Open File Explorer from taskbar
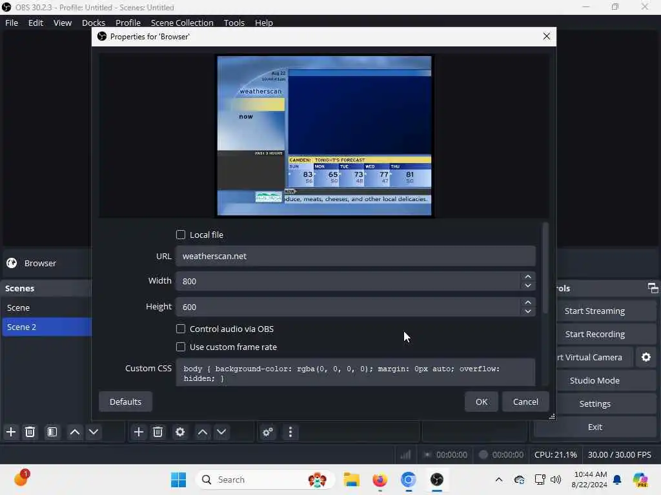 click(x=351, y=480)
